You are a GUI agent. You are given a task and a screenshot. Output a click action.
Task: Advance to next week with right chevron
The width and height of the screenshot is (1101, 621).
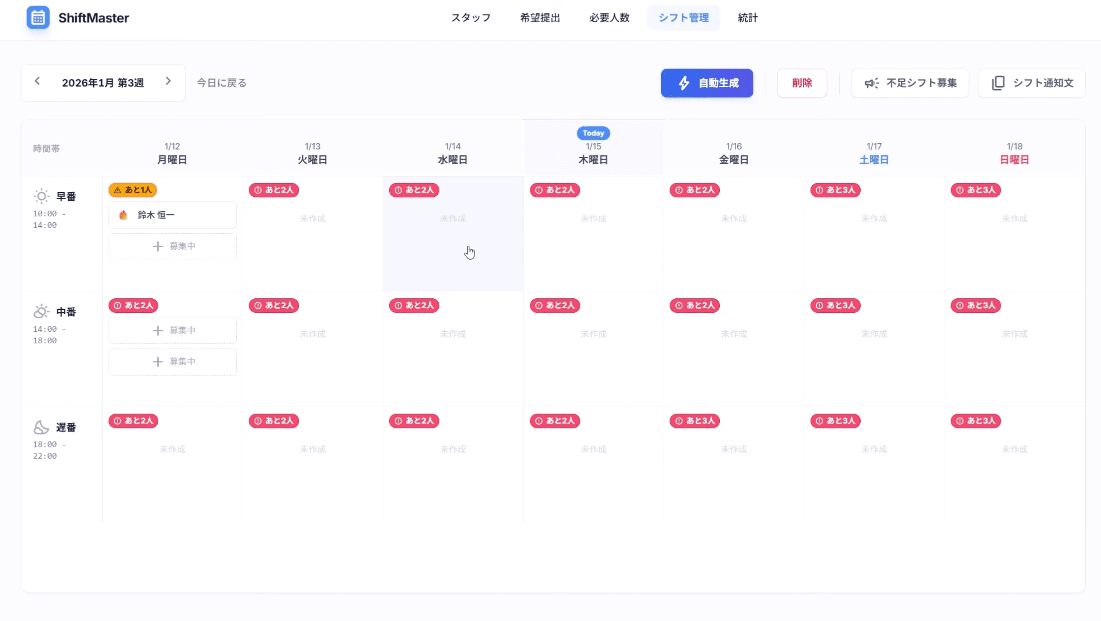pyautogui.click(x=168, y=81)
